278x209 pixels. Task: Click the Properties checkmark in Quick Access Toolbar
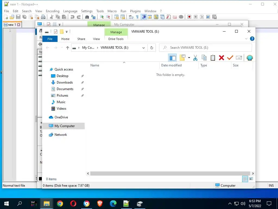point(56,32)
